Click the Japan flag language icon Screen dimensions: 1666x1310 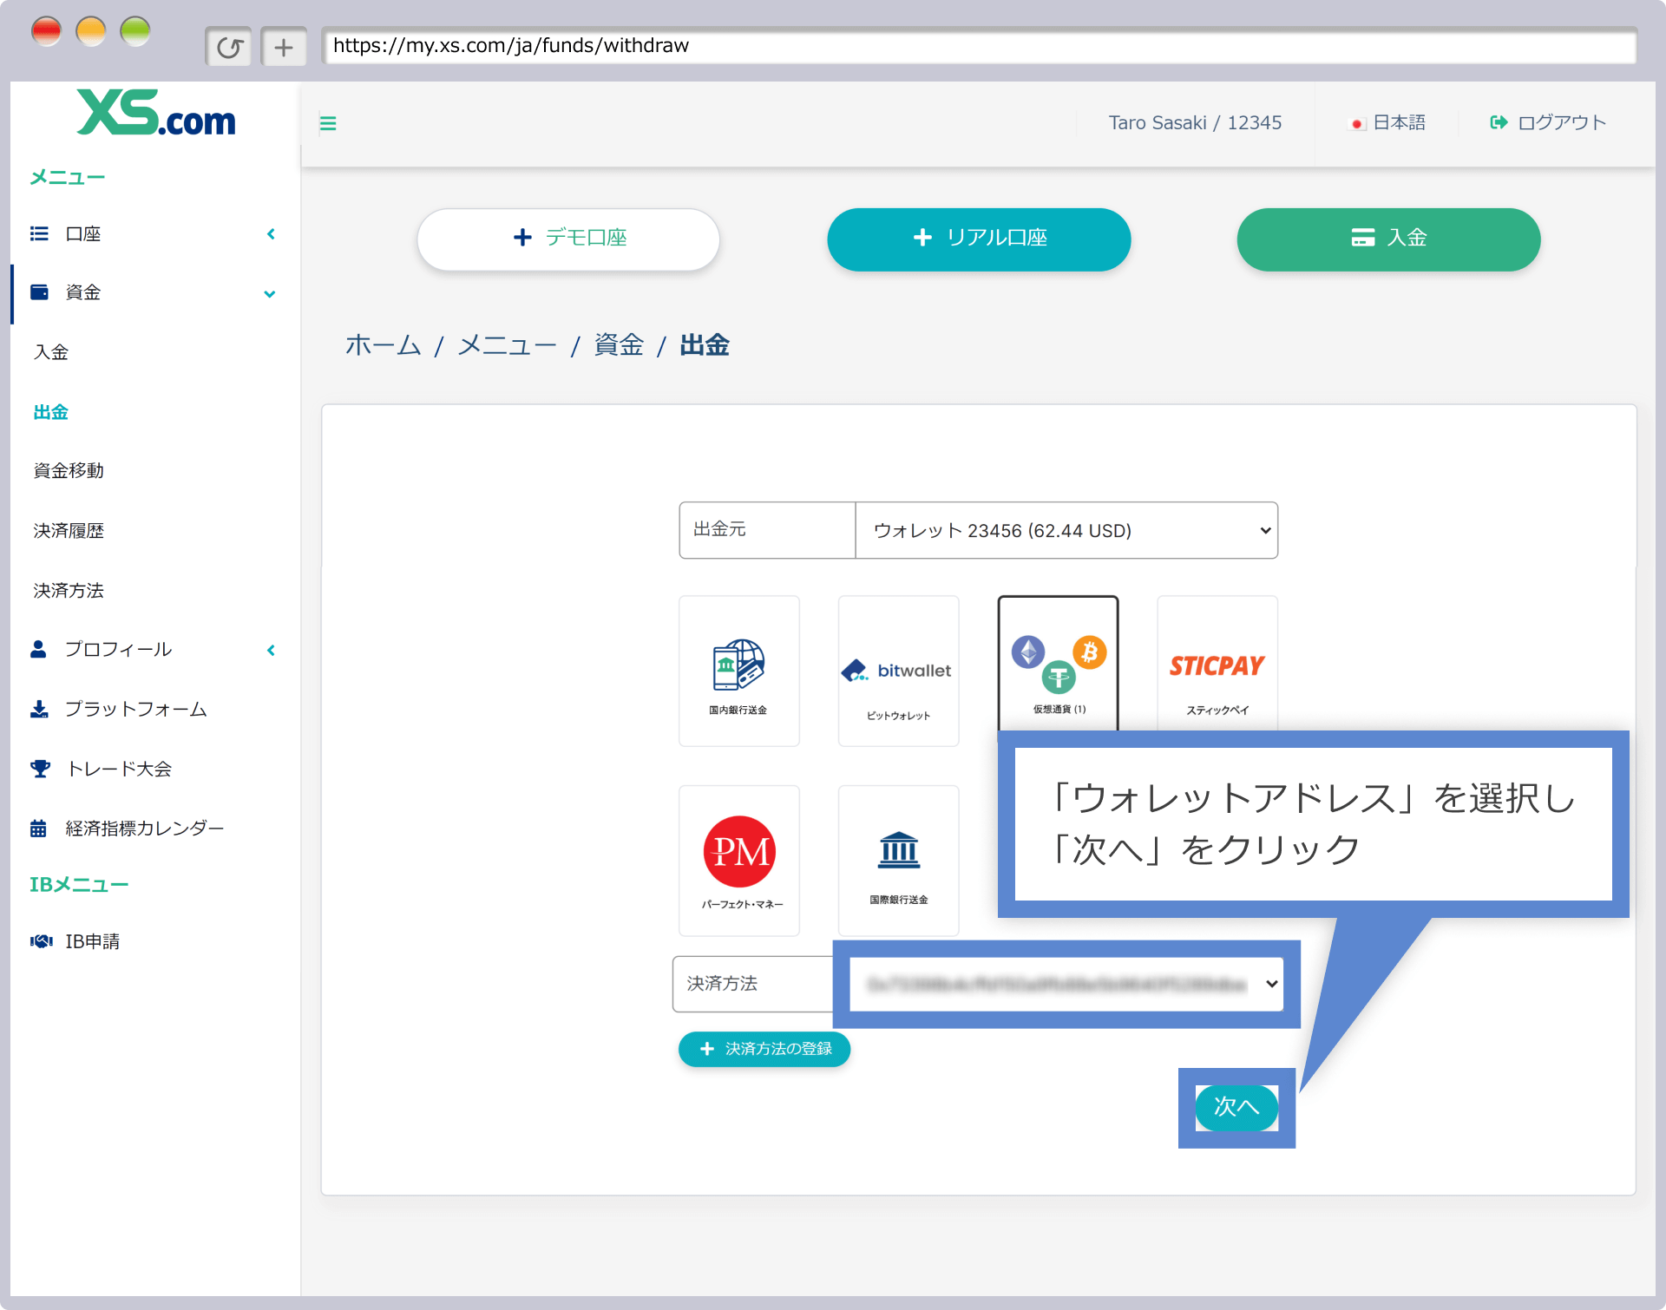[x=1357, y=124]
